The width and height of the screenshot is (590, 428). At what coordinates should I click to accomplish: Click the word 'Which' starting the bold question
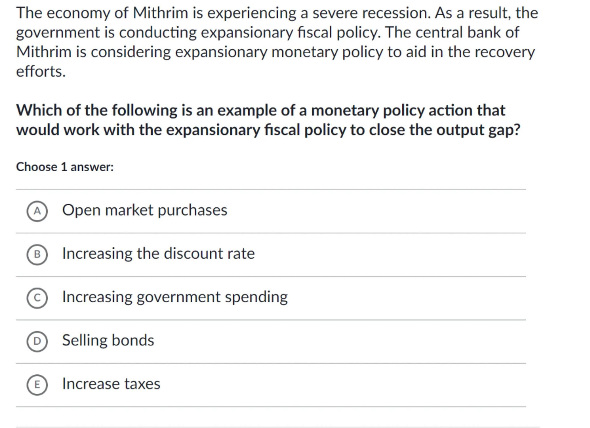tap(39, 110)
